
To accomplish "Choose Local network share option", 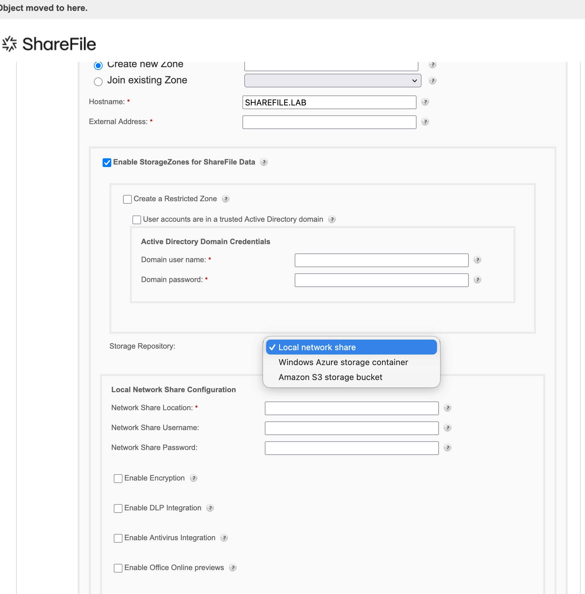I will click(352, 347).
